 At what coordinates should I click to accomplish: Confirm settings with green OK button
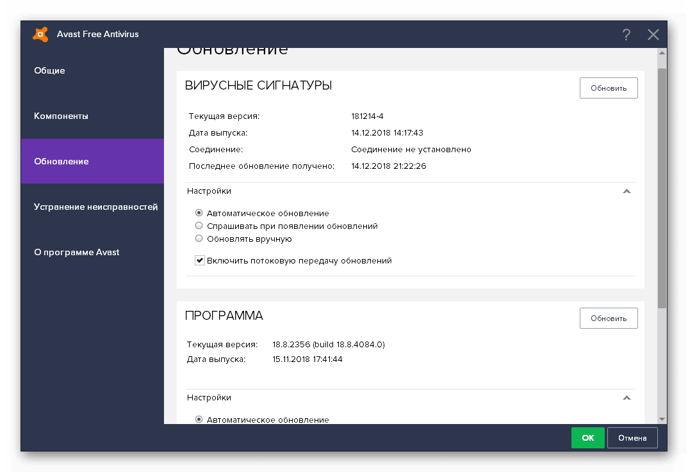tap(587, 438)
